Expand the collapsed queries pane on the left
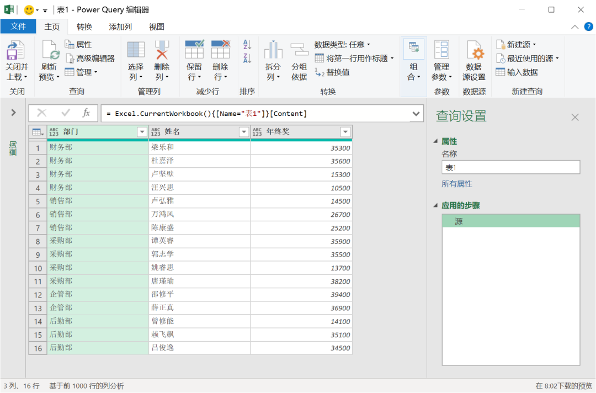The width and height of the screenshot is (596, 393). (13, 113)
